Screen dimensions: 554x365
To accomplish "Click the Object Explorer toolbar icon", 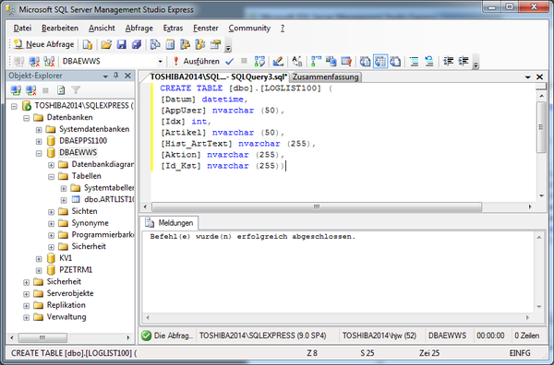I will (185, 44).
